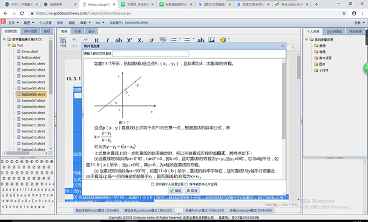Collapse the root book folder node
The image size is (368, 222).
click(x=4, y=39)
